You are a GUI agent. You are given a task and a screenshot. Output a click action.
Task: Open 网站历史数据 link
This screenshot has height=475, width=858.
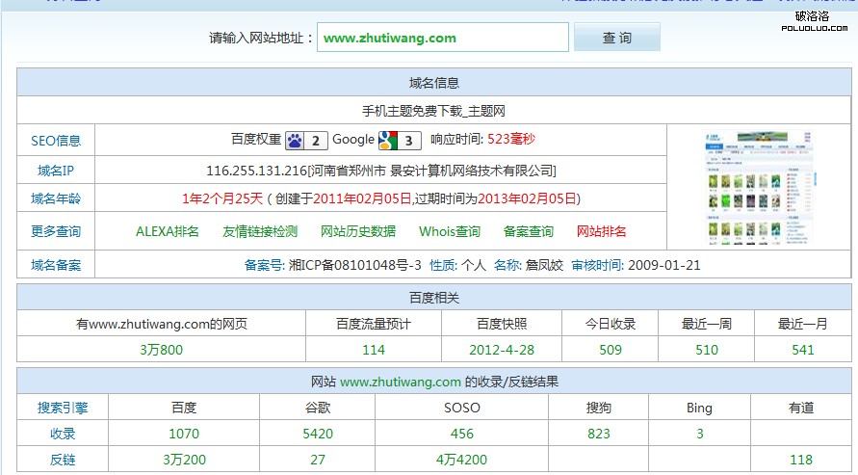(358, 231)
